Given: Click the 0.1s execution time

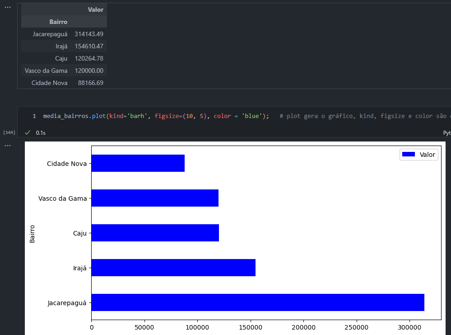Looking at the screenshot, I should click(41, 133).
